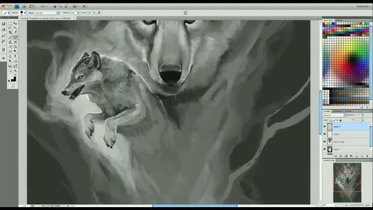Select the History Brush tool
This screenshot has height=210, width=373.
tap(15, 42)
